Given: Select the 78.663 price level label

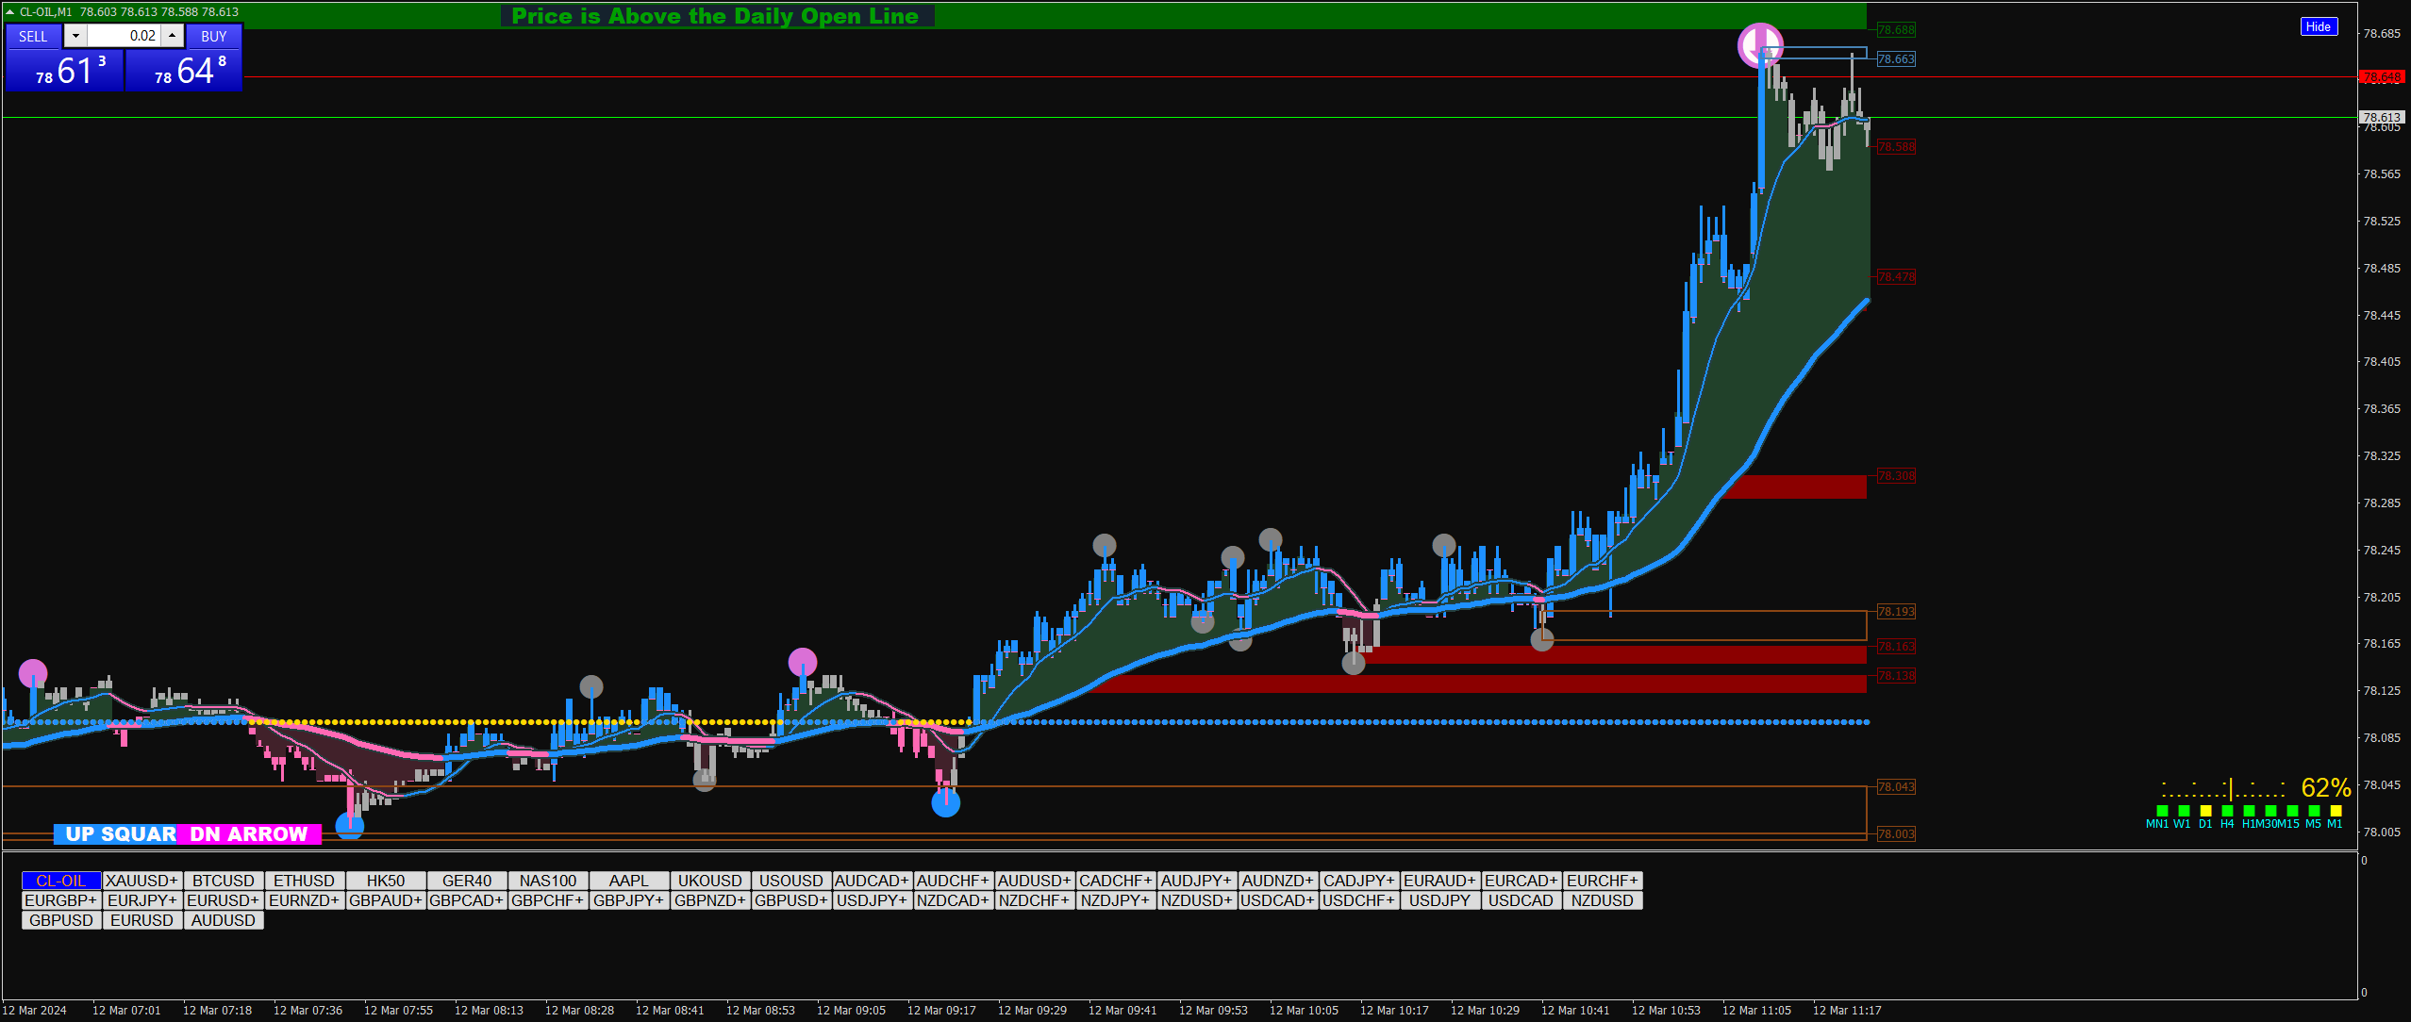Looking at the screenshot, I should coord(1896,59).
